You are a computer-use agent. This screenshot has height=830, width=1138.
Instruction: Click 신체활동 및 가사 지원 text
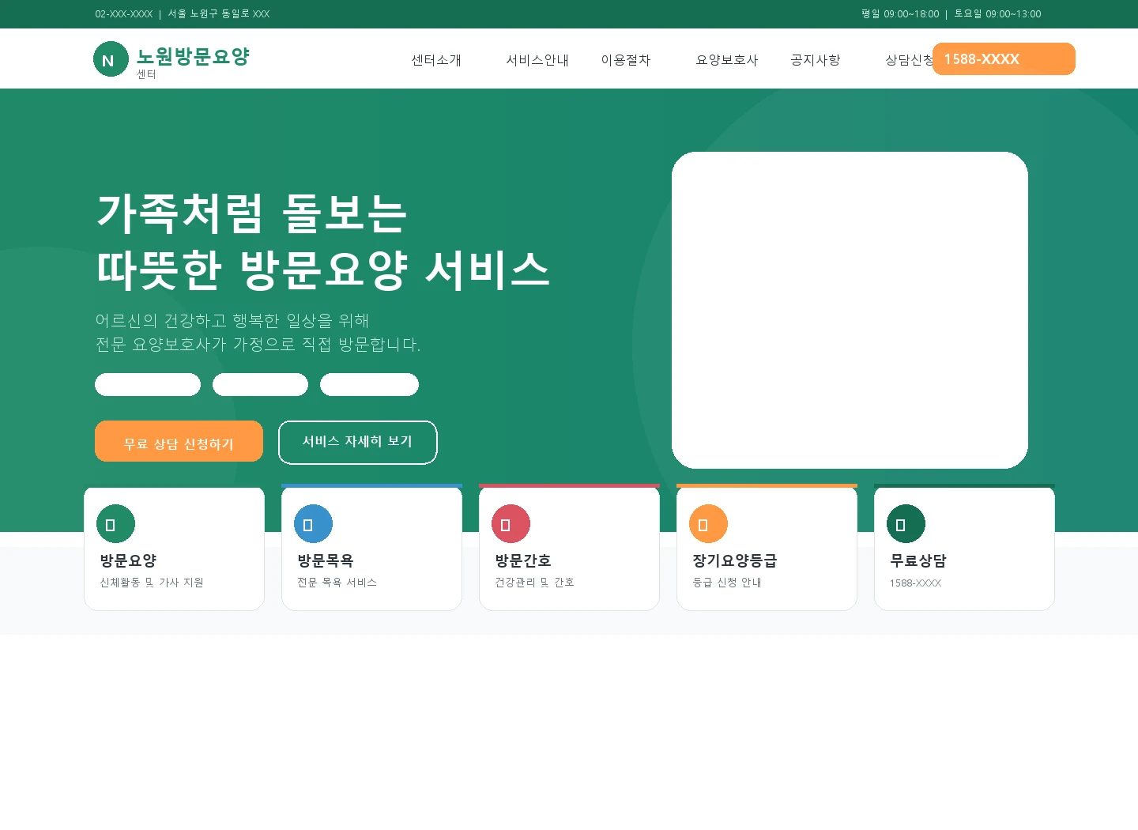point(152,583)
